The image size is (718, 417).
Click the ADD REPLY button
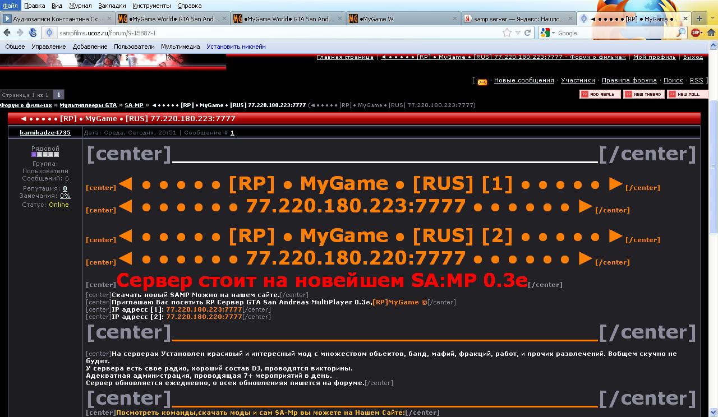tap(600, 94)
